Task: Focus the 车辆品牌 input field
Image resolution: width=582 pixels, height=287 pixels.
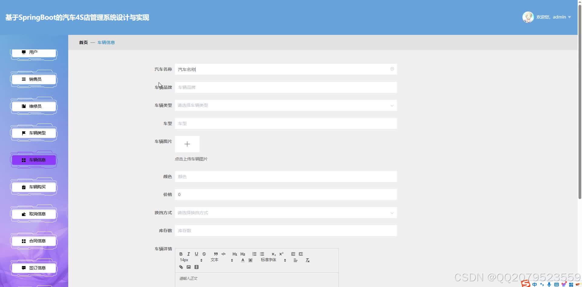Action: pos(286,87)
